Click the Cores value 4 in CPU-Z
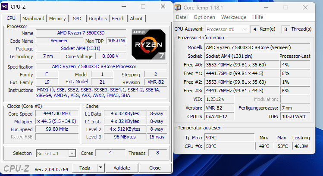323x176 pixels. 110,153
